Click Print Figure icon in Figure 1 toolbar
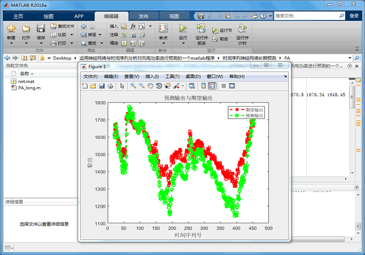365x255 pixels. [110, 86]
